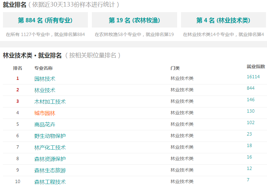Click the text 在林业技术类14个专业中，就业排名第4

pyautogui.click(x=224, y=34)
